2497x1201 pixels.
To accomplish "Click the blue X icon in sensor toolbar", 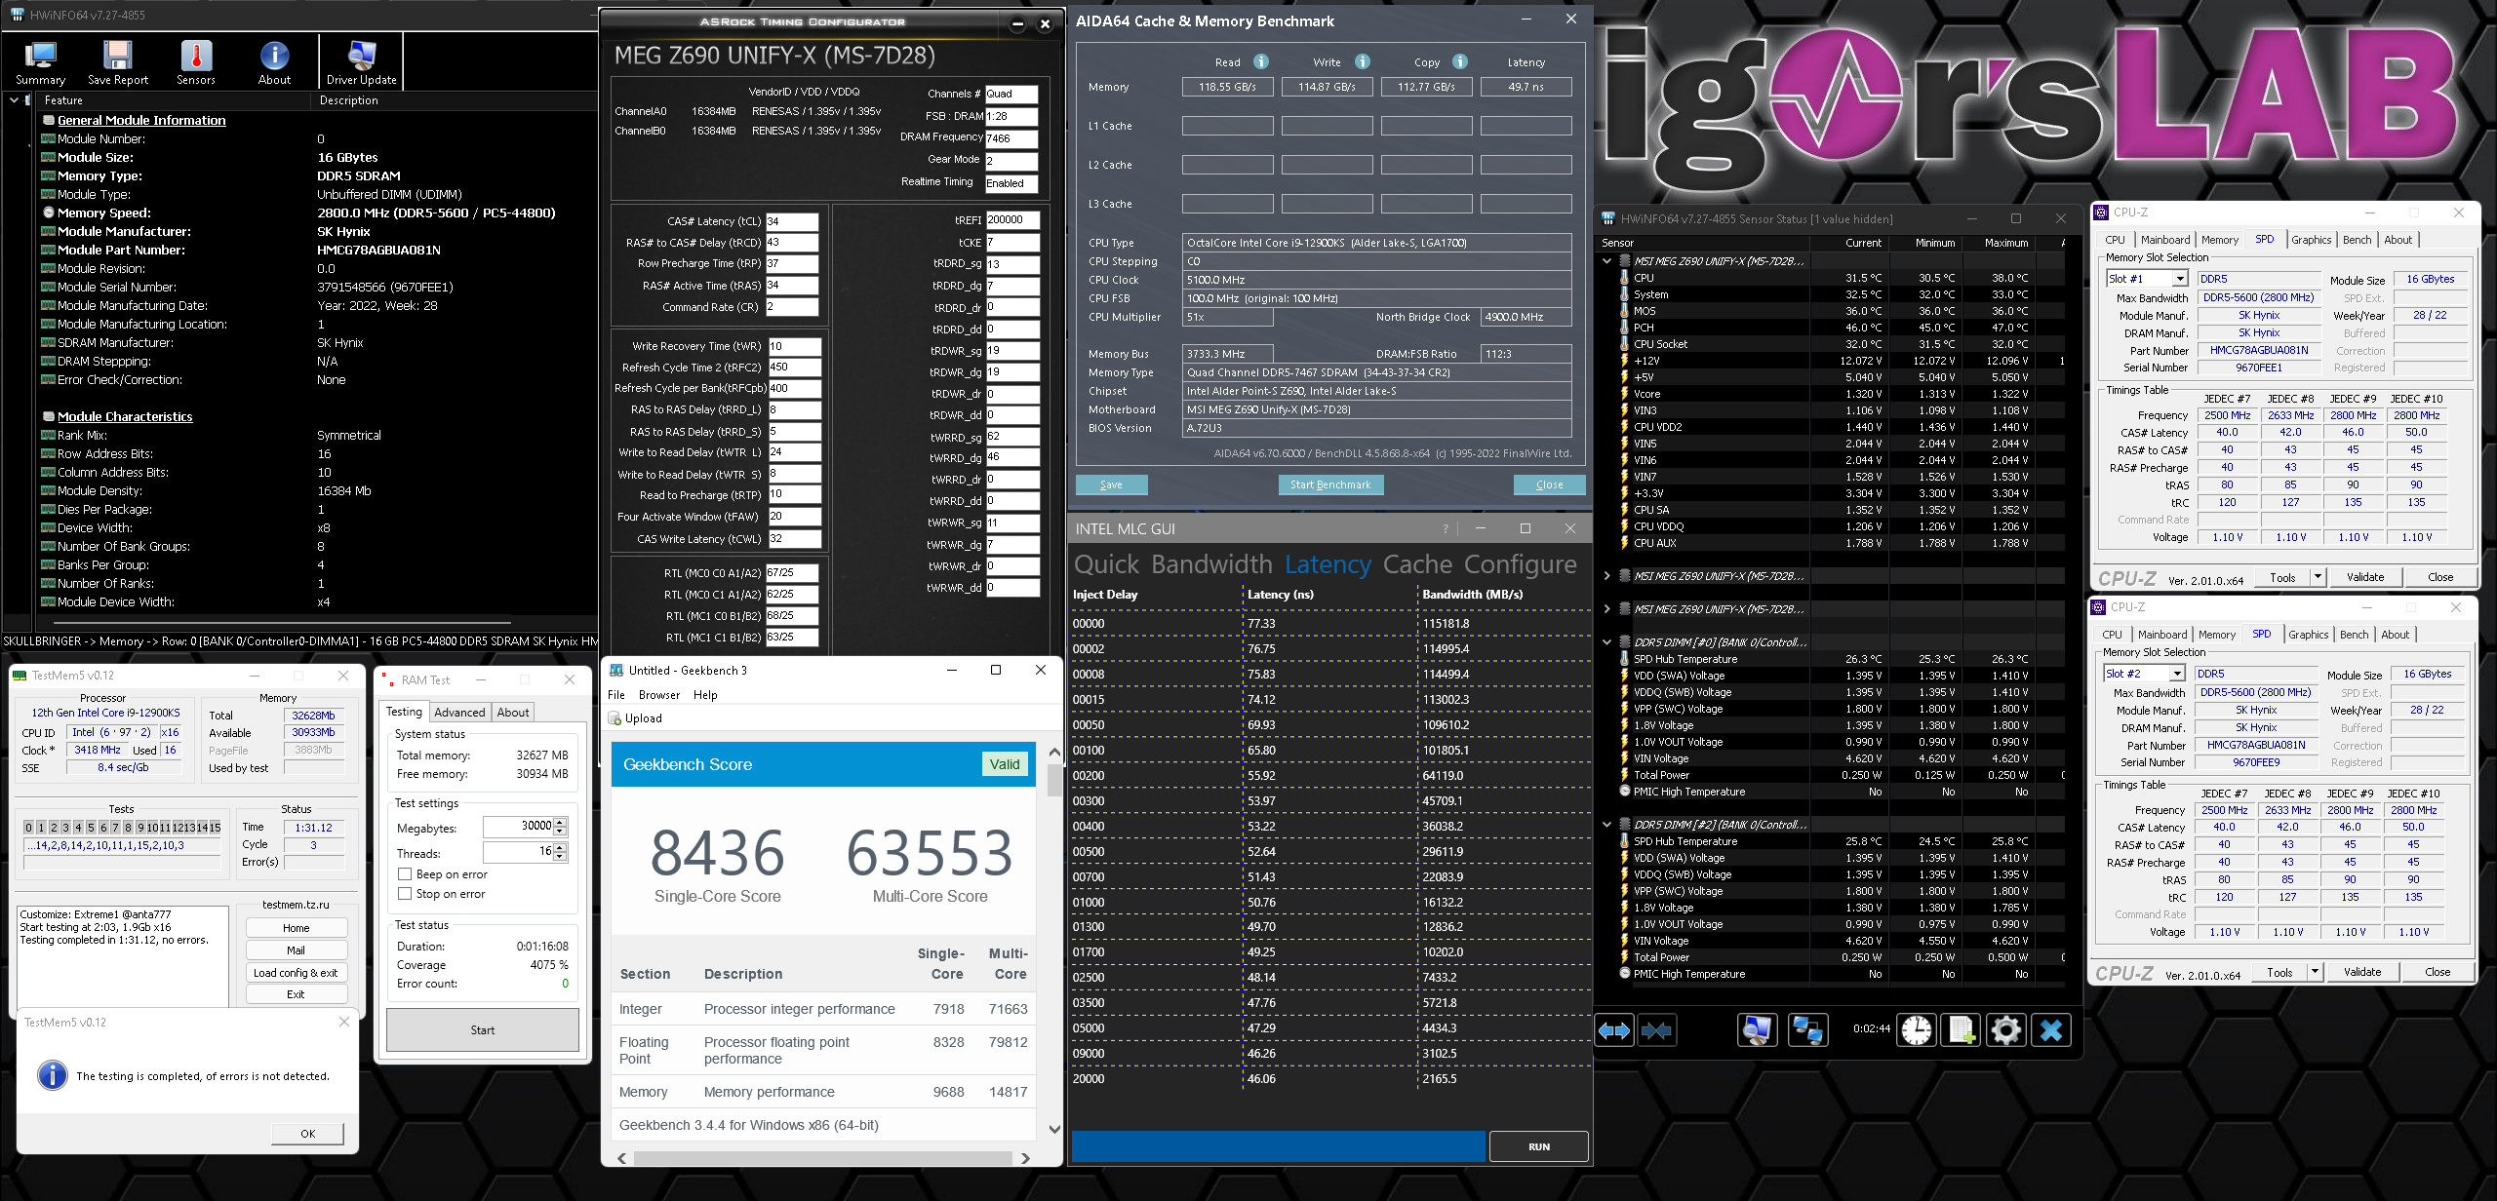I will [x=2051, y=1030].
